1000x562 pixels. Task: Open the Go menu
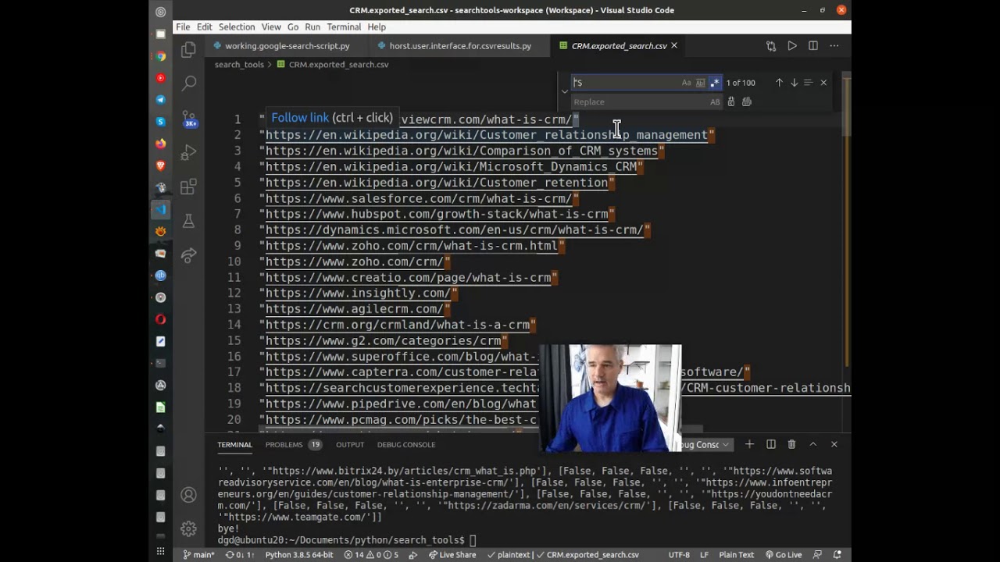coord(293,27)
